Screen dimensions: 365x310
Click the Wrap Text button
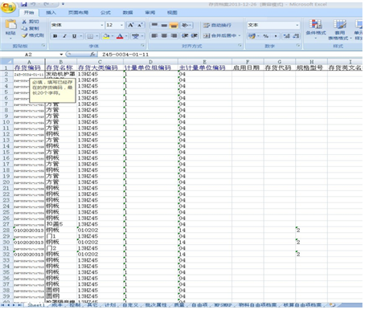(x=217, y=25)
